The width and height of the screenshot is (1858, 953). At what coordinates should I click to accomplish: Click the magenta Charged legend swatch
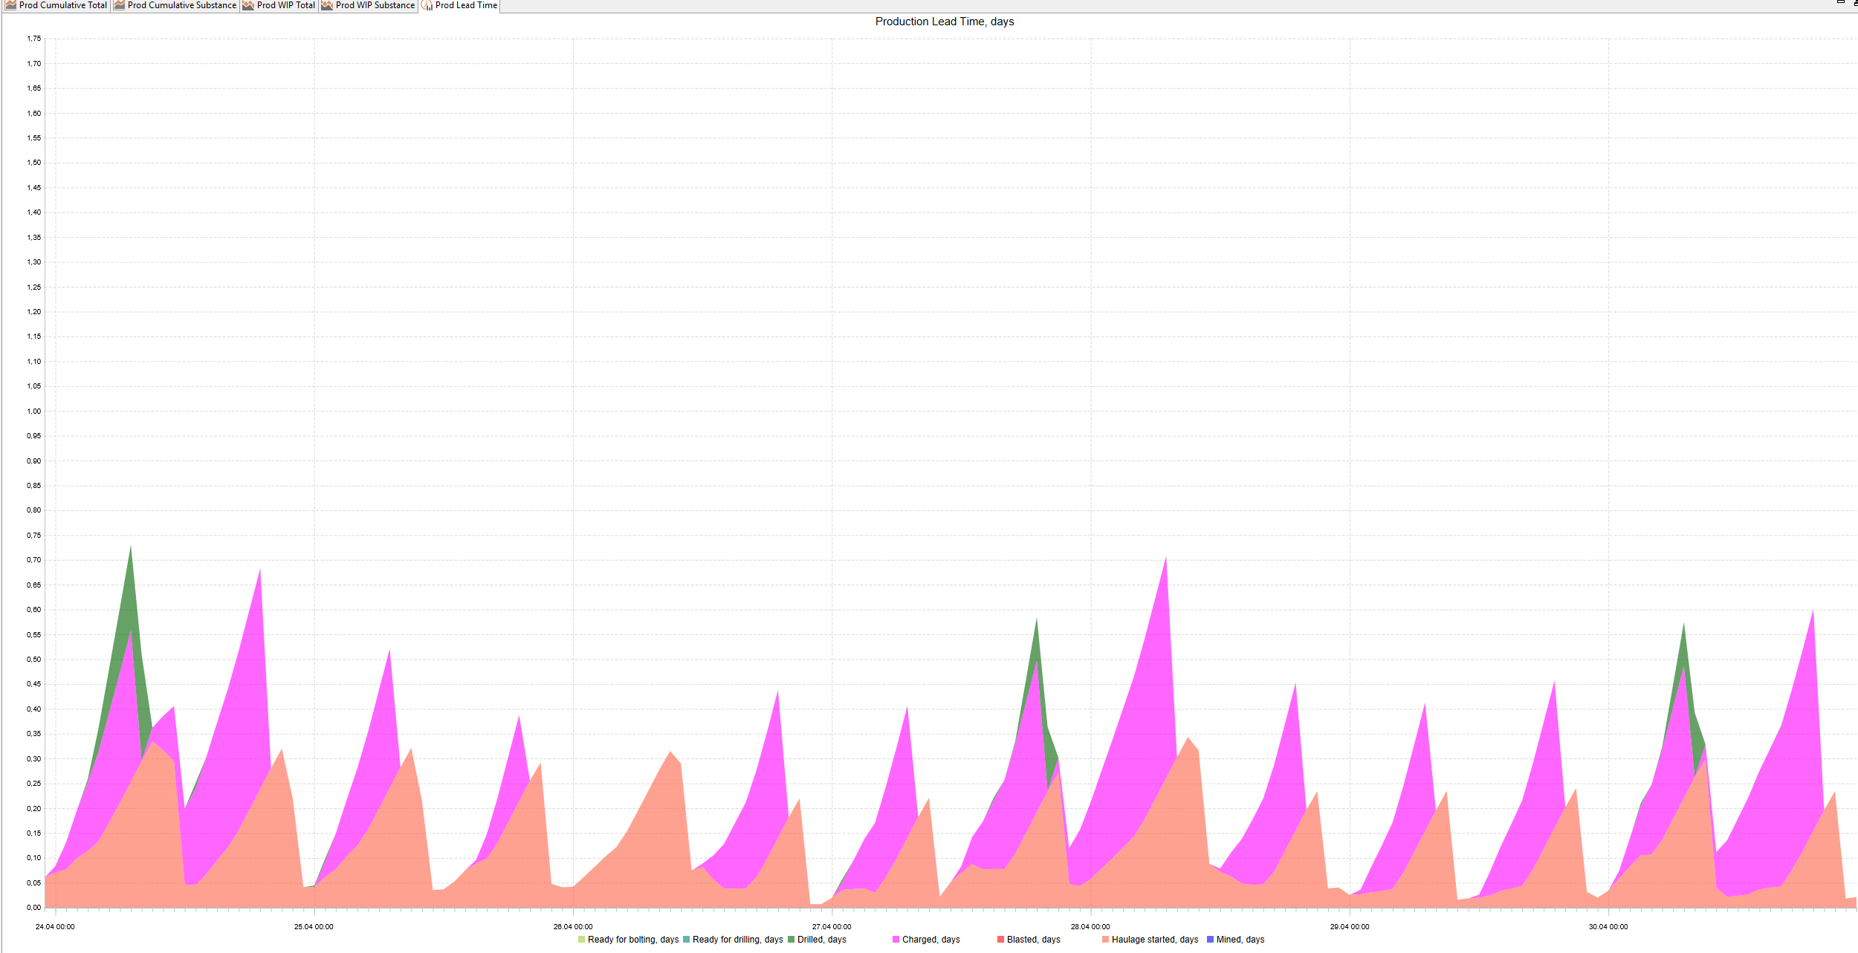tap(896, 940)
